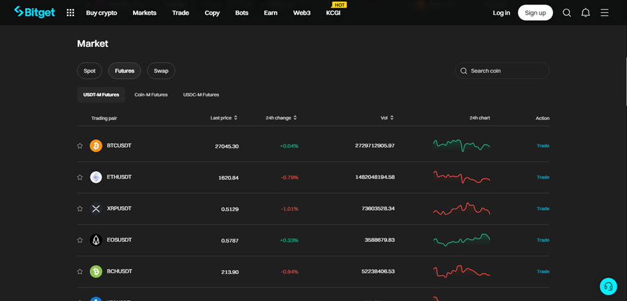The height and width of the screenshot is (301, 627).
Task: Click the ETHUSDT 24h chart sparkline
Action: tap(462, 177)
